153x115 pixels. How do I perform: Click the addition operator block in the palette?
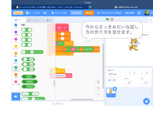pos(27,30)
